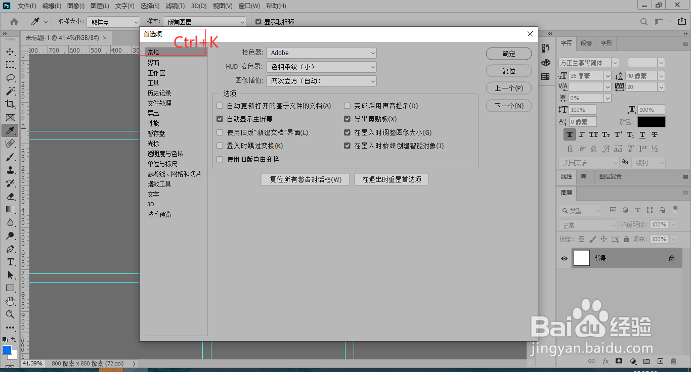Select the Gradient tool

click(x=10, y=209)
